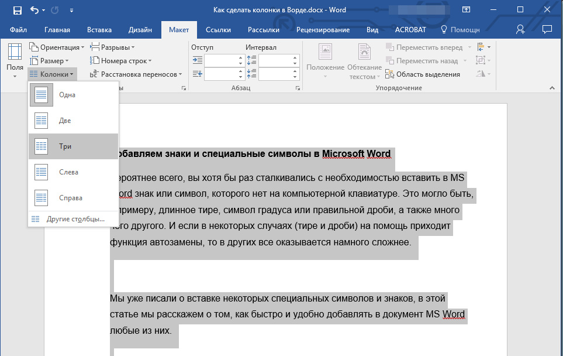Click the Share person icon
Screen dimensions: 563x356
click(520, 29)
